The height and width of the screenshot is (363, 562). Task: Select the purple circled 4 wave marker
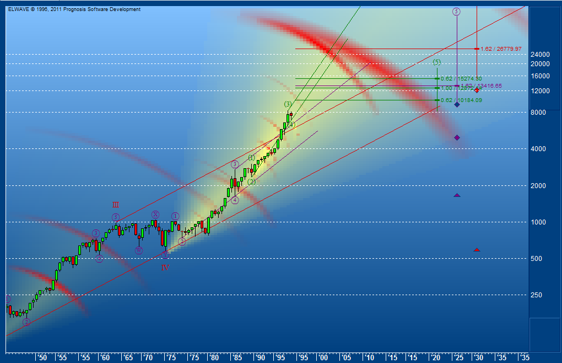234,200
